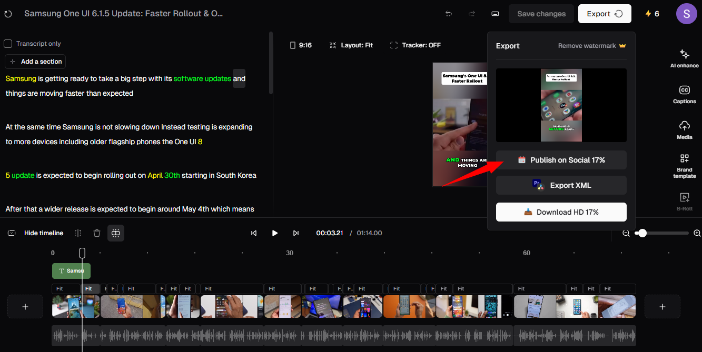Viewport: 702px width, 352px height.
Task: Open the 9:16 aspect ratio selector
Action: 301,45
